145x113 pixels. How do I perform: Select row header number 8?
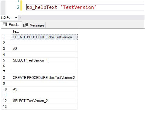tap(6, 78)
